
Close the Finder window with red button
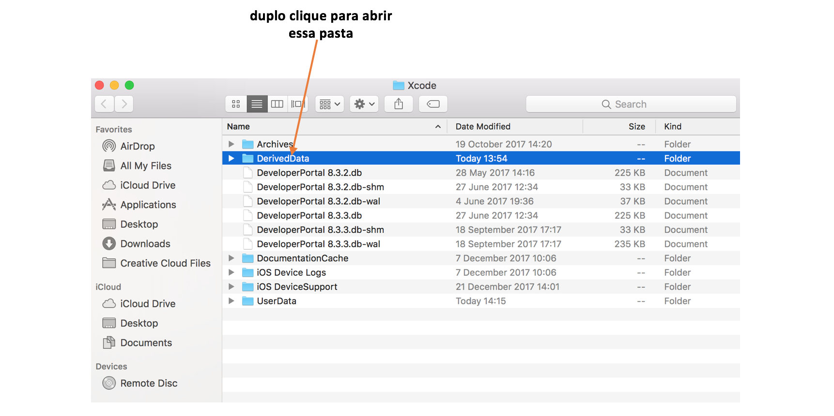(x=100, y=85)
